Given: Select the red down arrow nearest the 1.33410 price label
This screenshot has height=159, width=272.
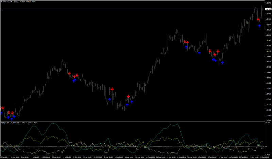Looking at the screenshot, I should (x=258, y=19).
